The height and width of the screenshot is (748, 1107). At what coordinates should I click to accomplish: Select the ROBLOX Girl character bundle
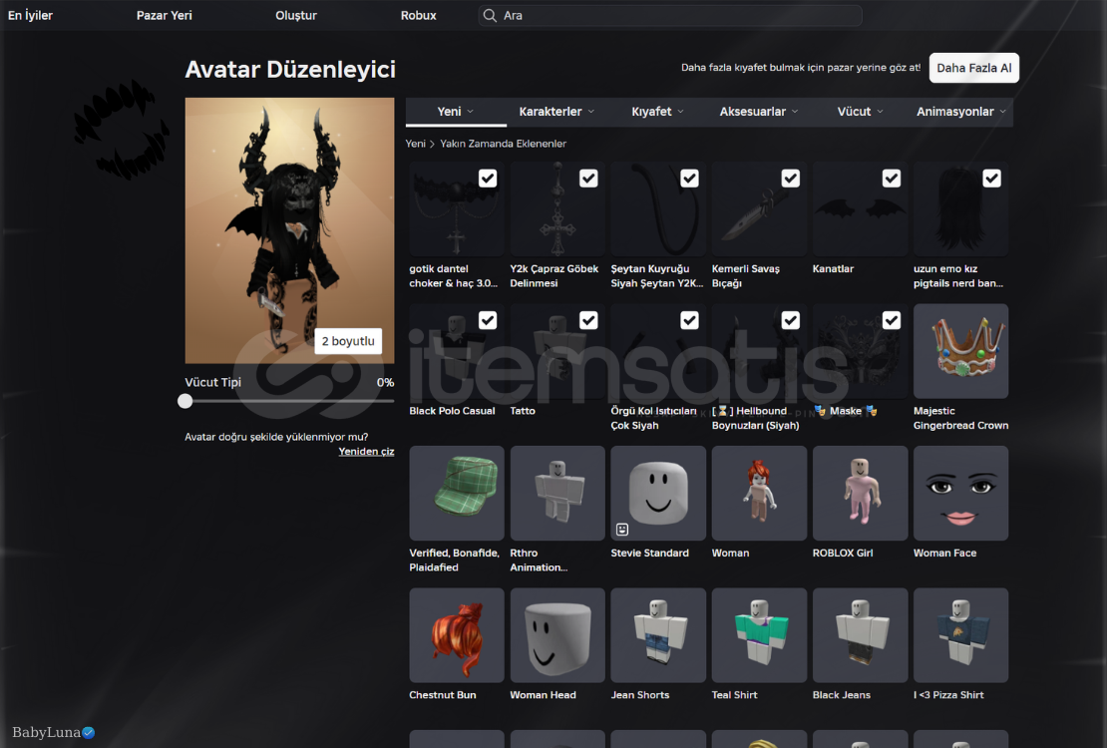pos(859,493)
